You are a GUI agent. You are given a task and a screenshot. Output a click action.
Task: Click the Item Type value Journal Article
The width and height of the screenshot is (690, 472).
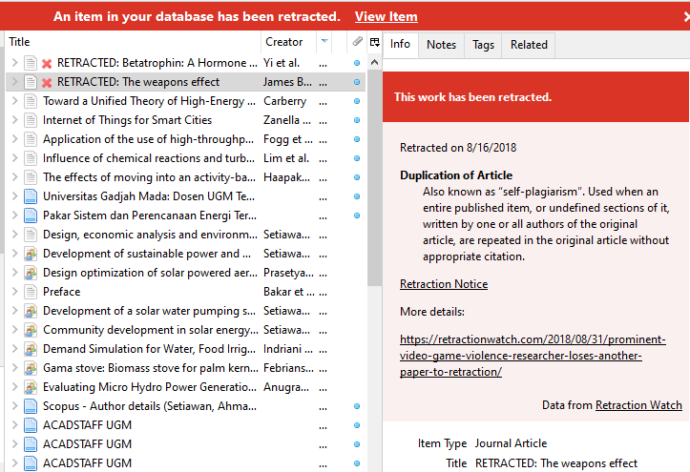tap(511, 443)
